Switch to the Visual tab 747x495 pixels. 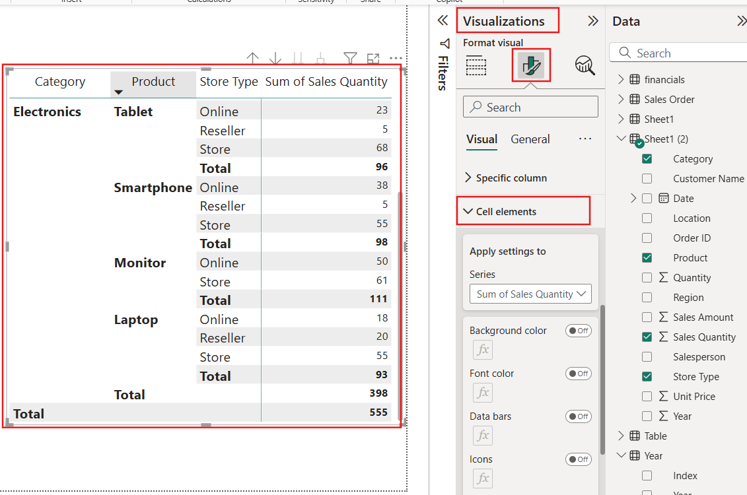tap(481, 139)
